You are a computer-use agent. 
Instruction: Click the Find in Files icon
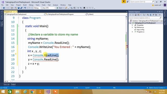(66, 8)
